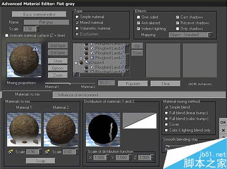This screenshot has height=169, width=227.
Task: Click the mixed-material icon on the Chipped row
Action: (x=87, y=62)
